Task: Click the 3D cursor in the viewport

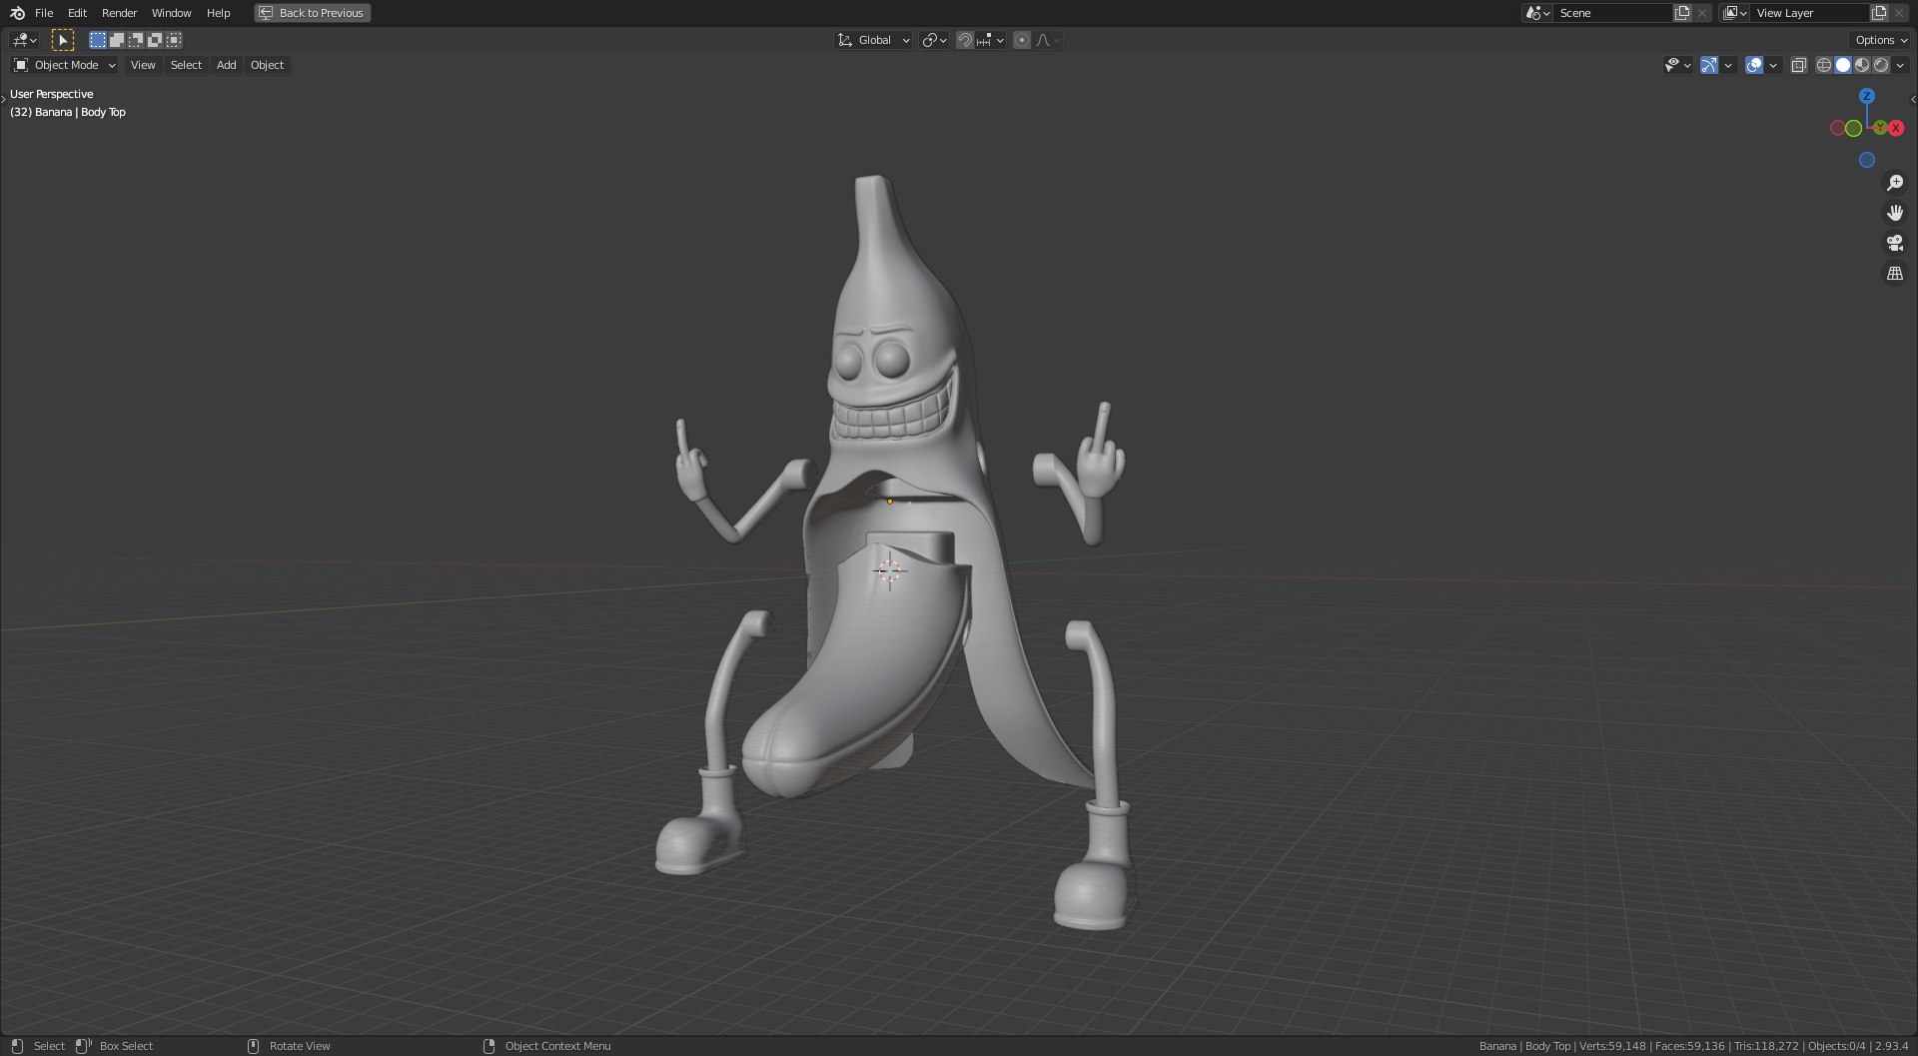Action: [888, 571]
